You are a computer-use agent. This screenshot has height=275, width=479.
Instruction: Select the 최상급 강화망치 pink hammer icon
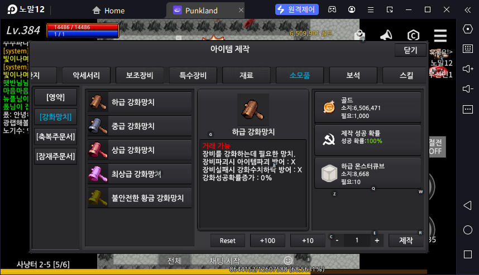[x=98, y=174]
